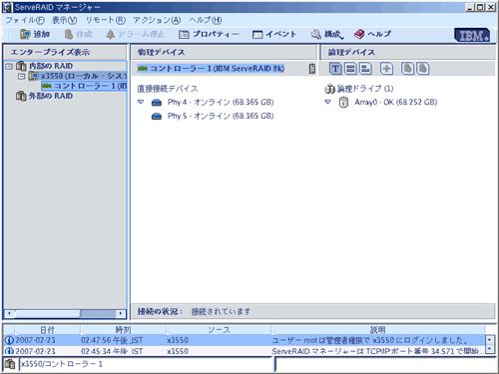Click the 論理ドライブ (1) label
This screenshot has height=374, width=499.
365,89
